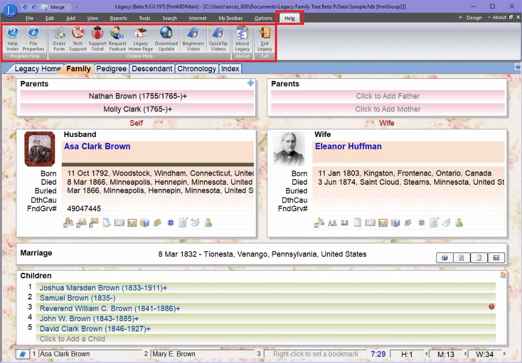Open the wife's picture gallery icon
This screenshot has width=522, height=363.
383,222
